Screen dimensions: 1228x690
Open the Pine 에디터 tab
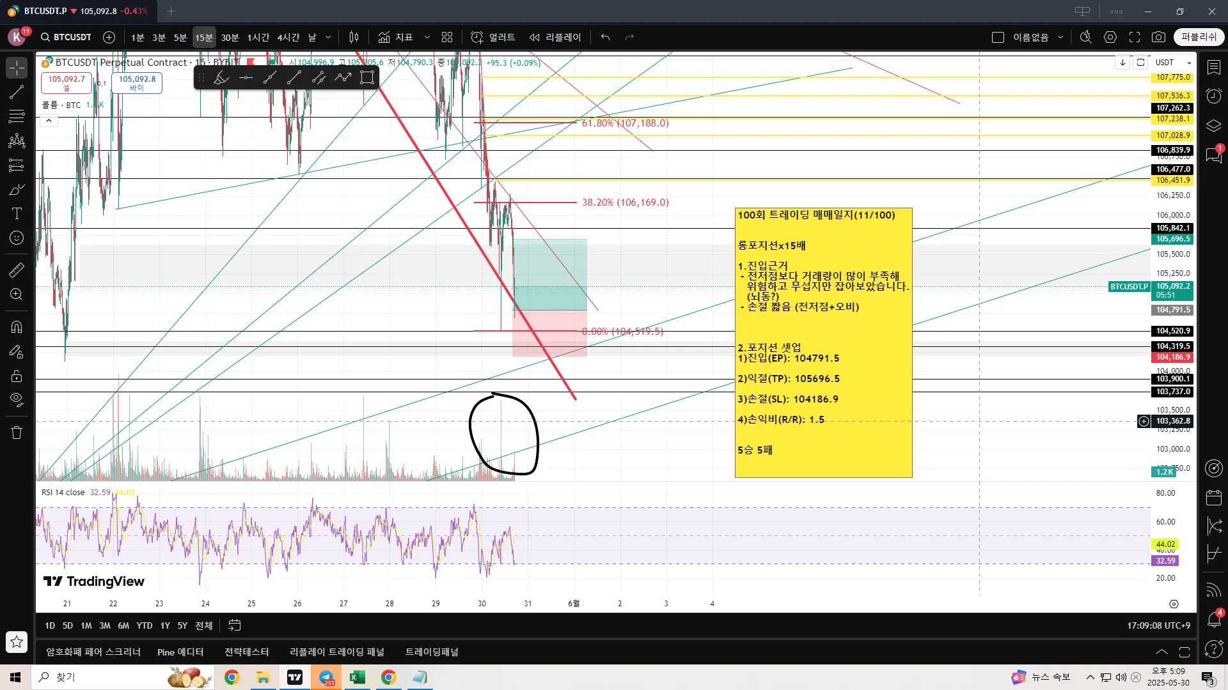180,652
